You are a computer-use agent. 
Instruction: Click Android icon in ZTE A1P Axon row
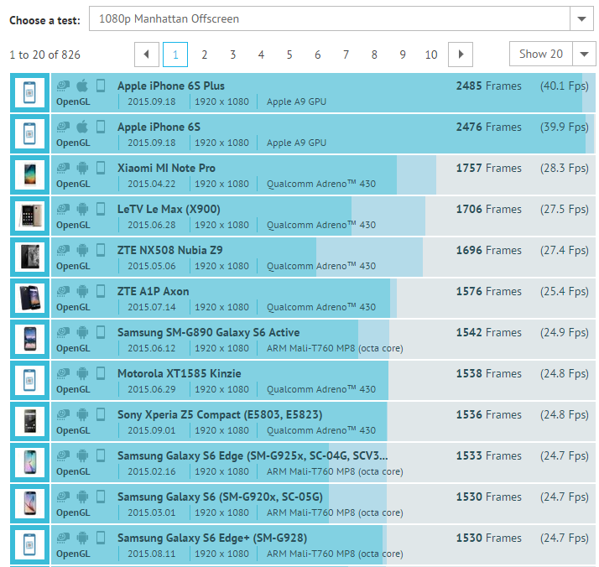pyautogui.click(x=82, y=291)
